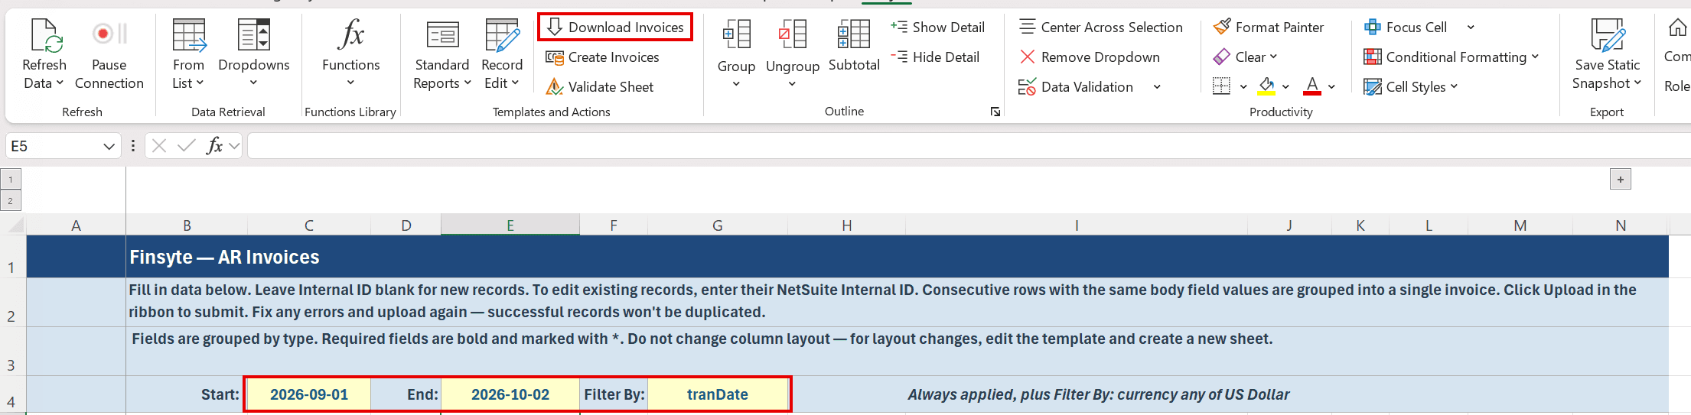The height and width of the screenshot is (415, 1691).
Task: Select column E header
Action: pyautogui.click(x=510, y=225)
